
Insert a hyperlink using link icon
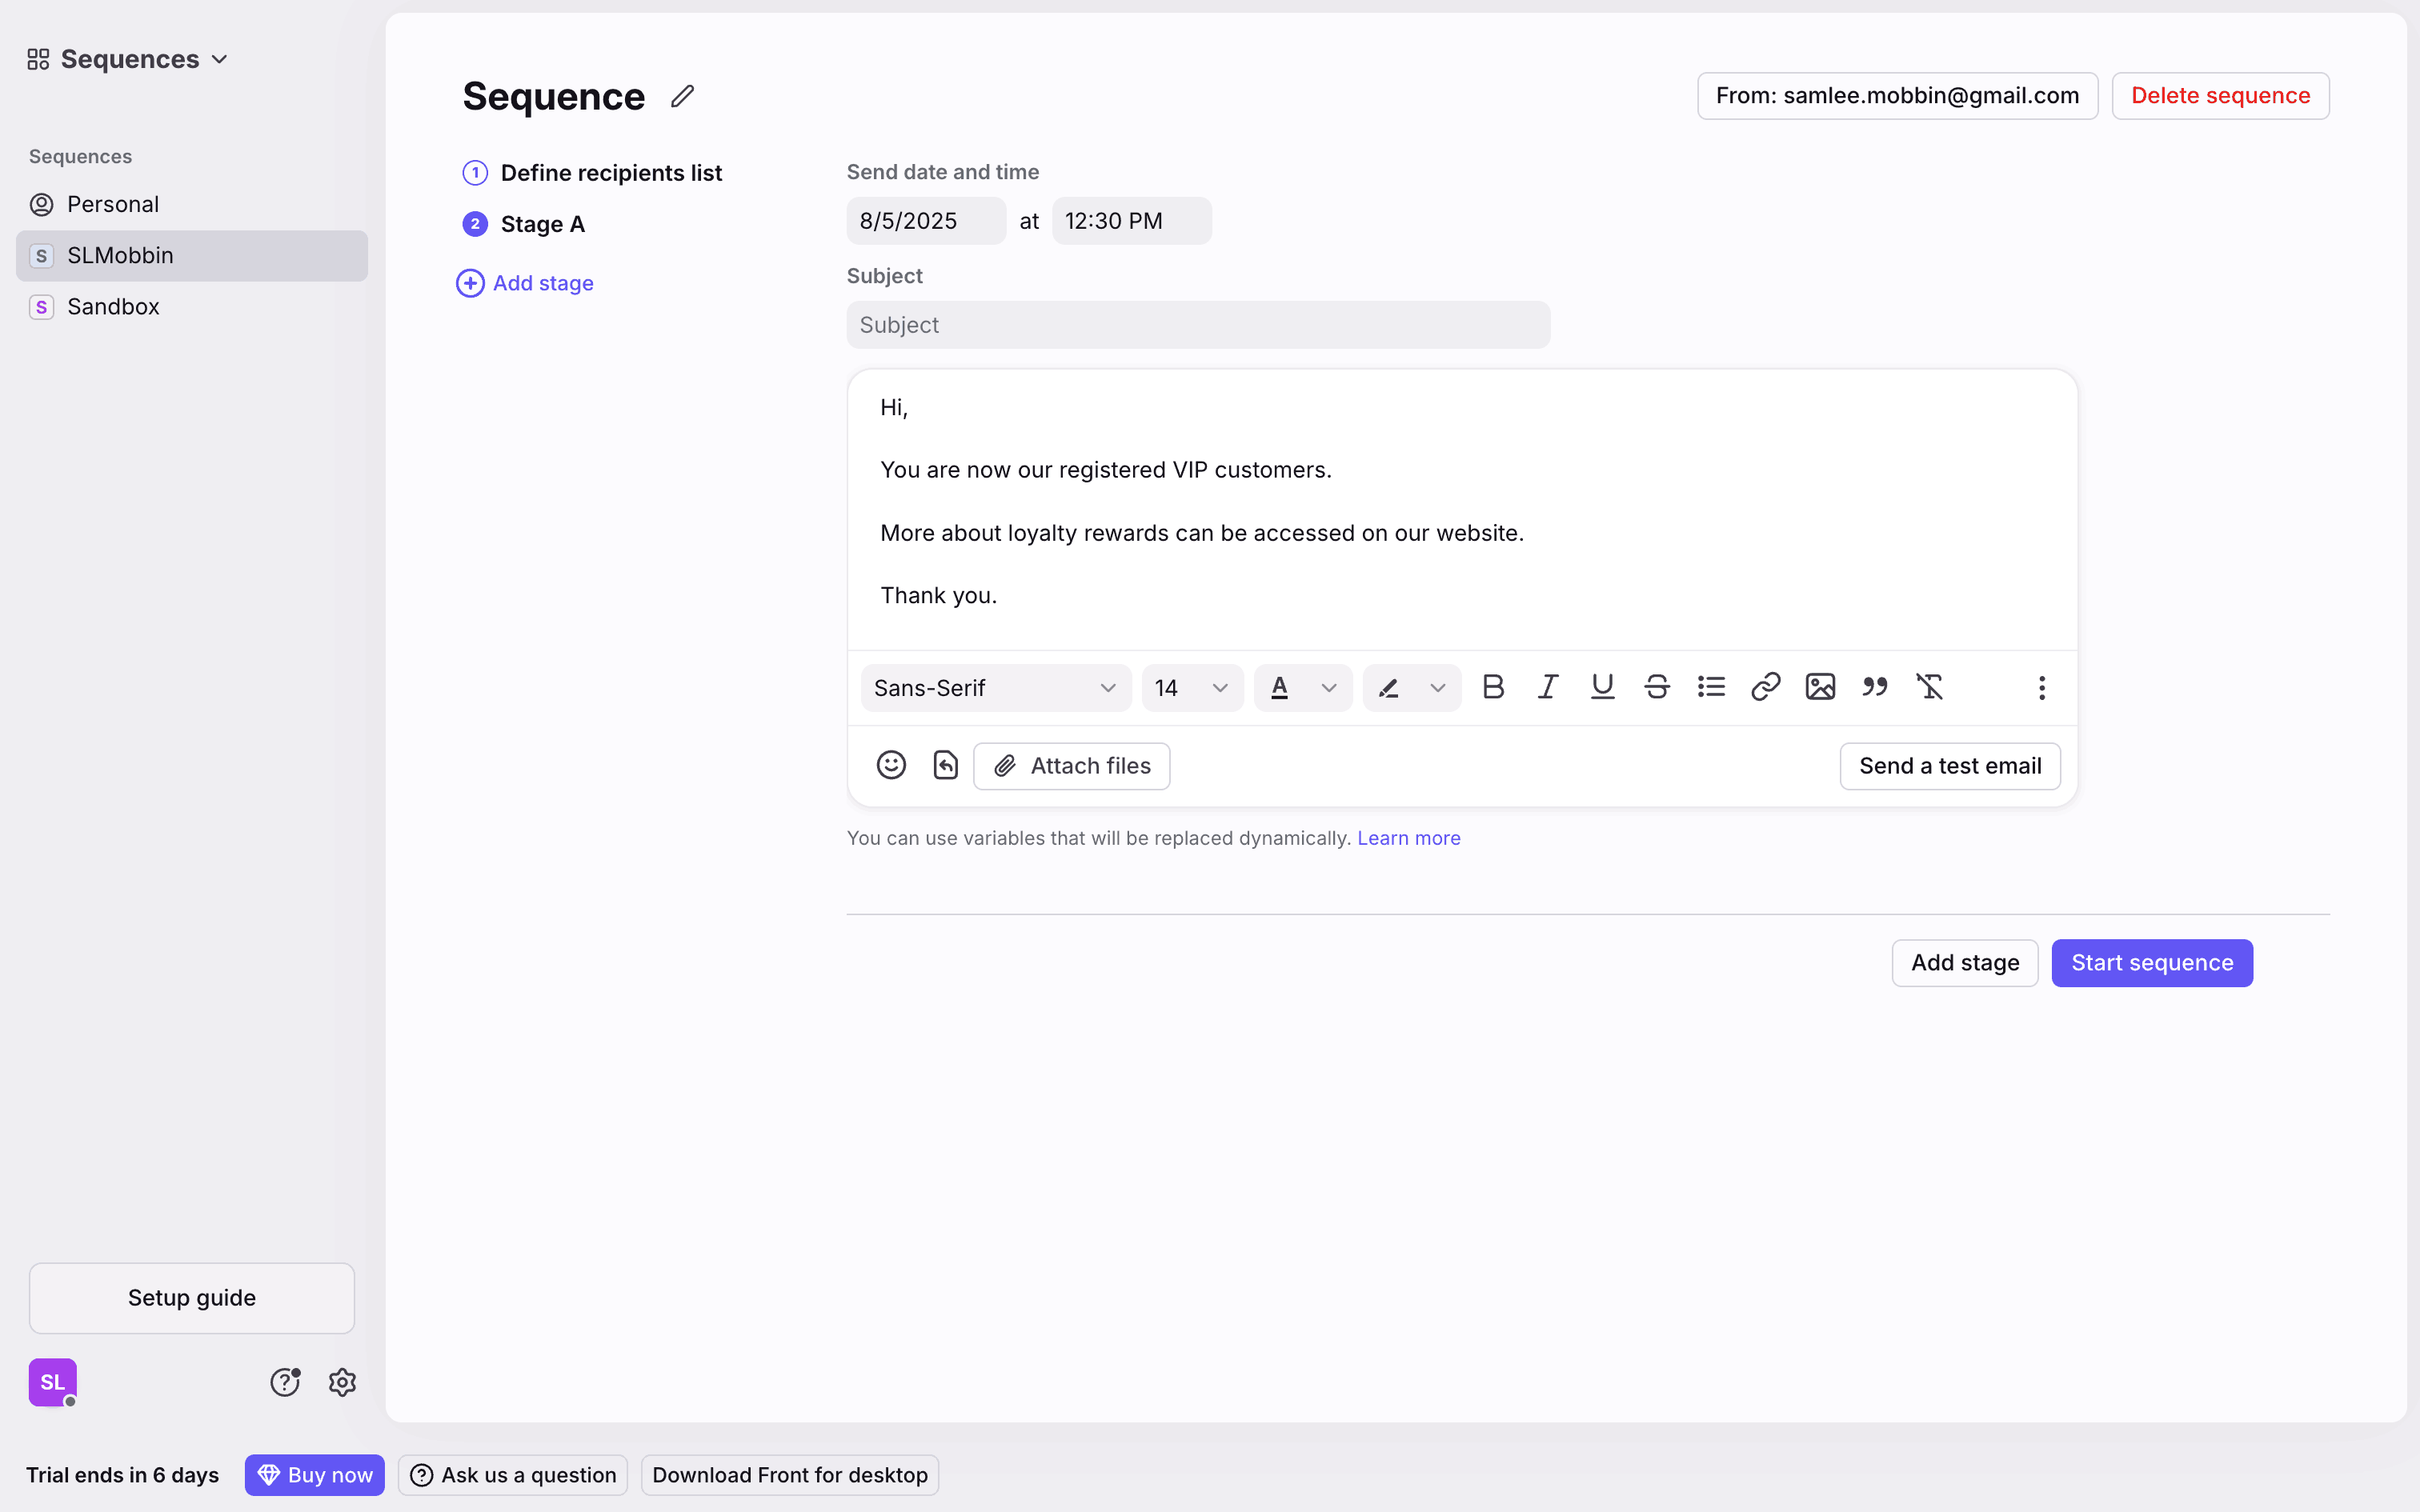coord(1765,687)
